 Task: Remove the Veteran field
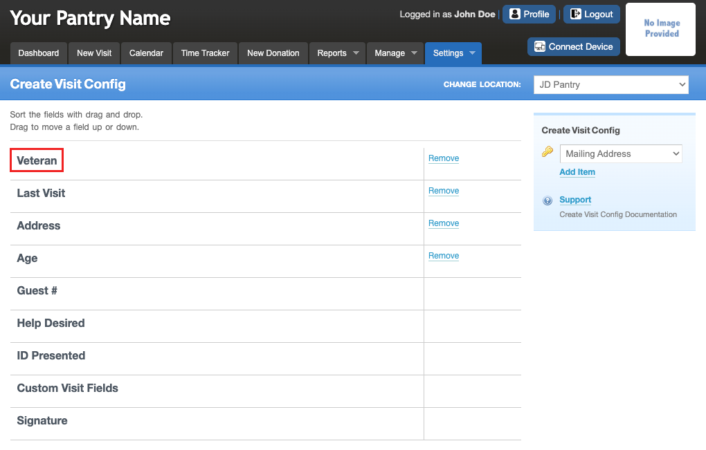(444, 158)
